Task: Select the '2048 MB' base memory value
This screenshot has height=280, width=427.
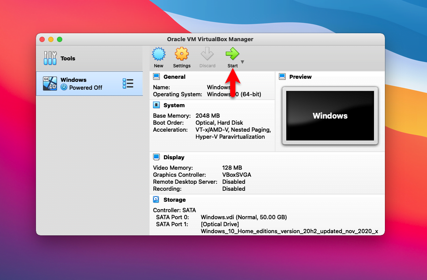Action: coord(207,116)
